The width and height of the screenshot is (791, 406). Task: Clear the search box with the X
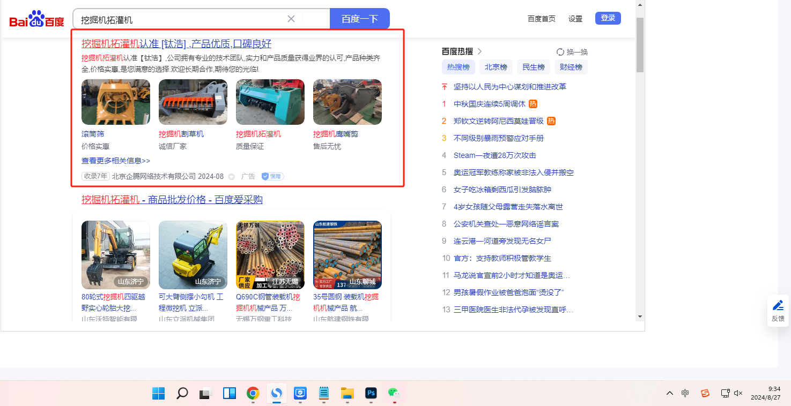[x=291, y=19]
